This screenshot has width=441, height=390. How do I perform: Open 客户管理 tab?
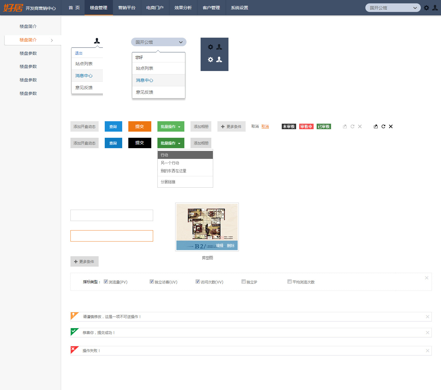211,8
